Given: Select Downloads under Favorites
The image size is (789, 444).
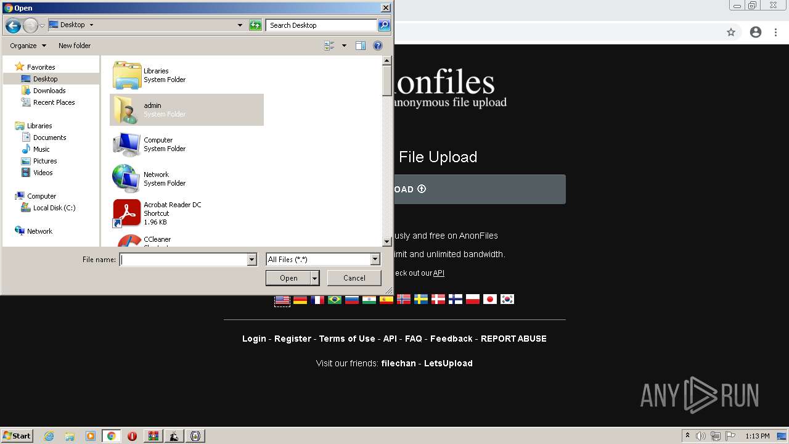Looking at the screenshot, I should (x=49, y=91).
